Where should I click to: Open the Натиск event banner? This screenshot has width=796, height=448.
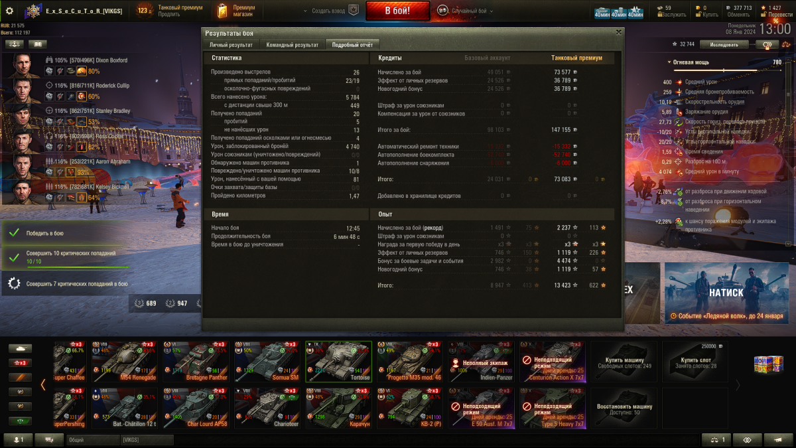point(726,293)
